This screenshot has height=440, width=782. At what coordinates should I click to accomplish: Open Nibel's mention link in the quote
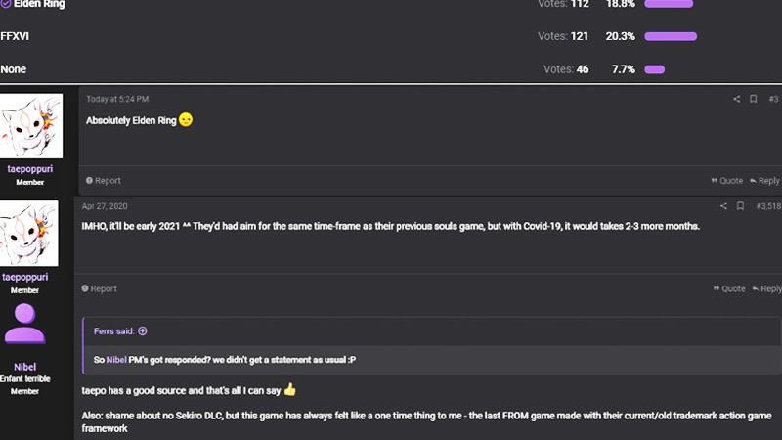[x=115, y=359]
